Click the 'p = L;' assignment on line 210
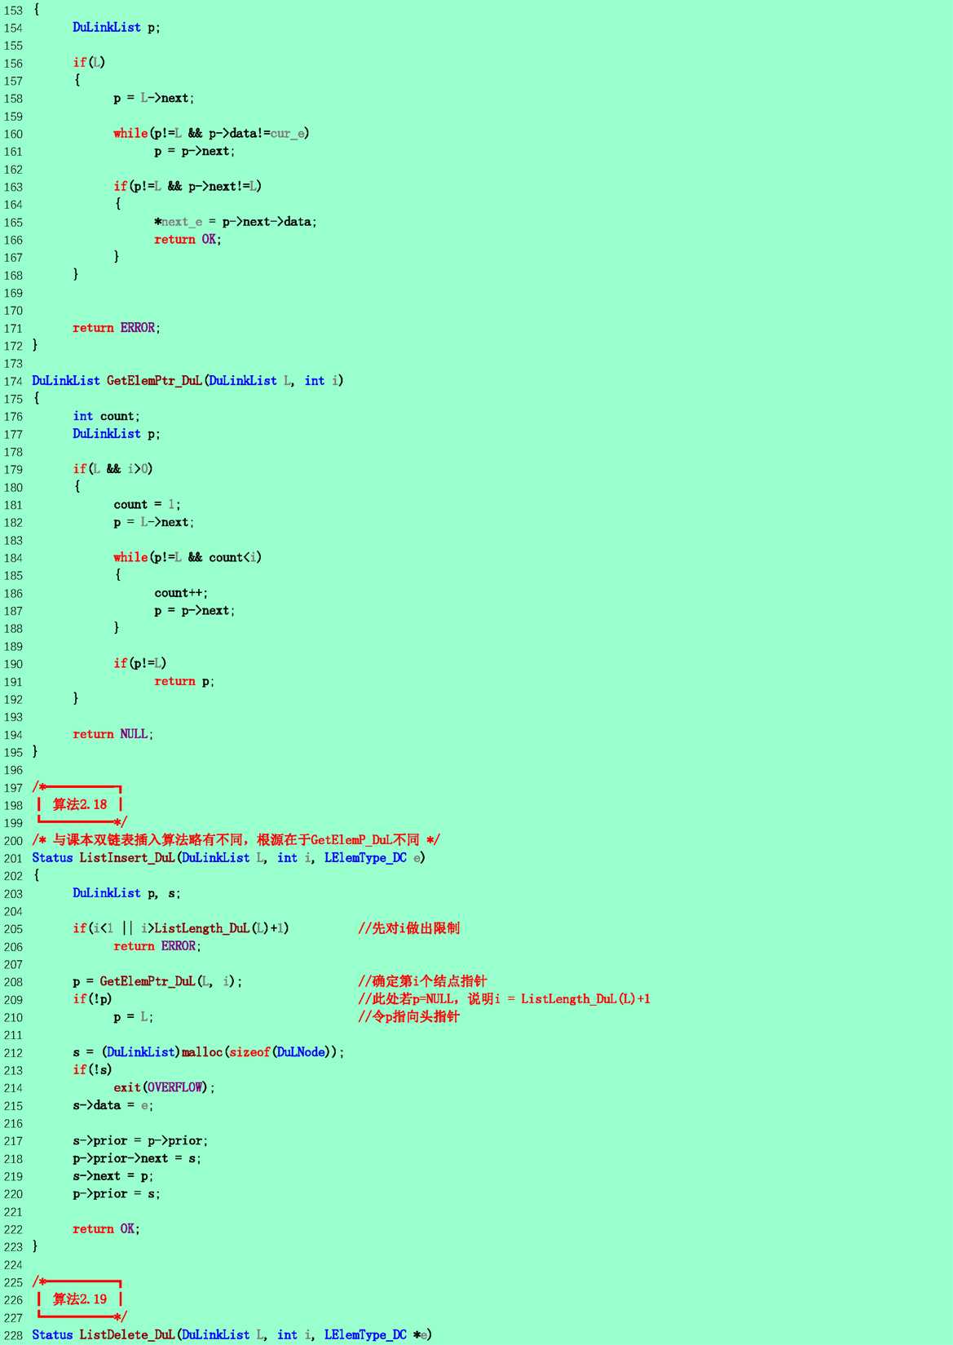 point(134,1017)
